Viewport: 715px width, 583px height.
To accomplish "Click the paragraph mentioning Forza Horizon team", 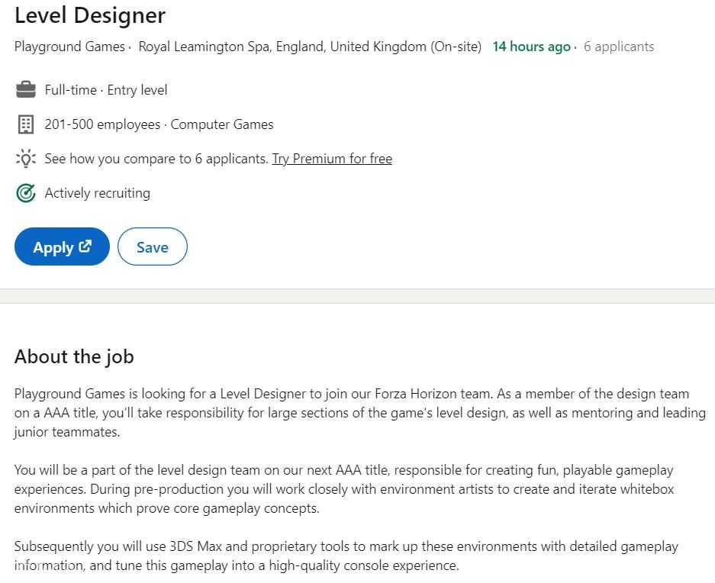I will [x=359, y=413].
